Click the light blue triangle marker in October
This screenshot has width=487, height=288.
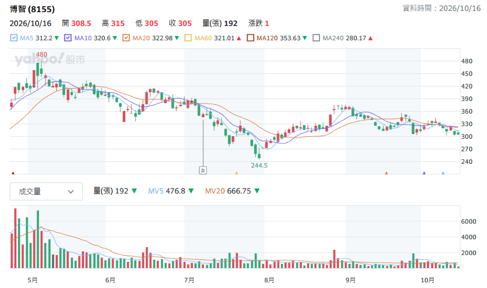click(x=443, y=173)
